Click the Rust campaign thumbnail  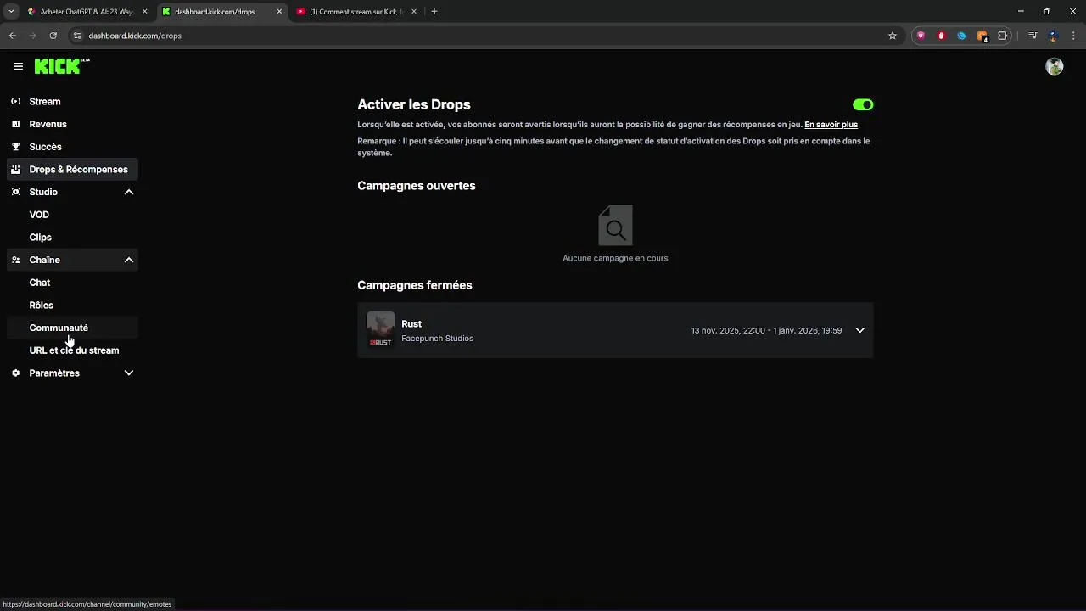tap(380, 329)
